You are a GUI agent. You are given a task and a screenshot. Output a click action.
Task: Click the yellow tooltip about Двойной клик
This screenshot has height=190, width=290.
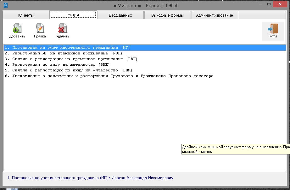236,149
